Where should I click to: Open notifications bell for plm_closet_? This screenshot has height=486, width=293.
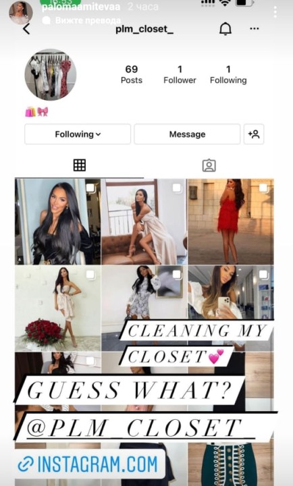click(225, 29)
